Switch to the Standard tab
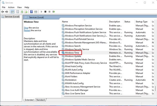This screenshot has height=106, width=157. coord(40,100)
